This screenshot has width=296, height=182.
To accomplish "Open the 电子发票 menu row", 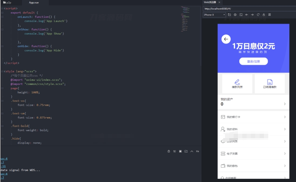I will [253, 154].
